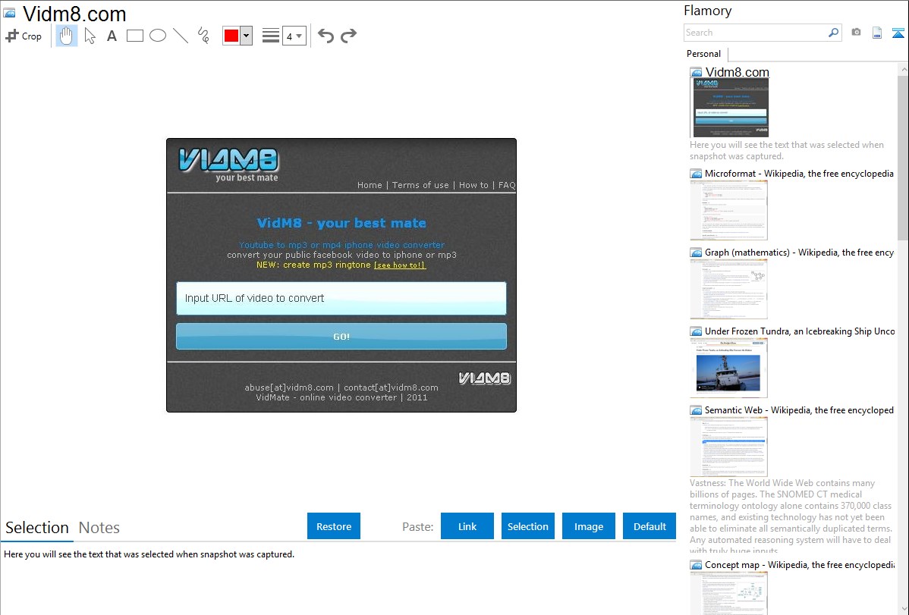
Task: Click the camera capture icon
Action: pos(856,33)
